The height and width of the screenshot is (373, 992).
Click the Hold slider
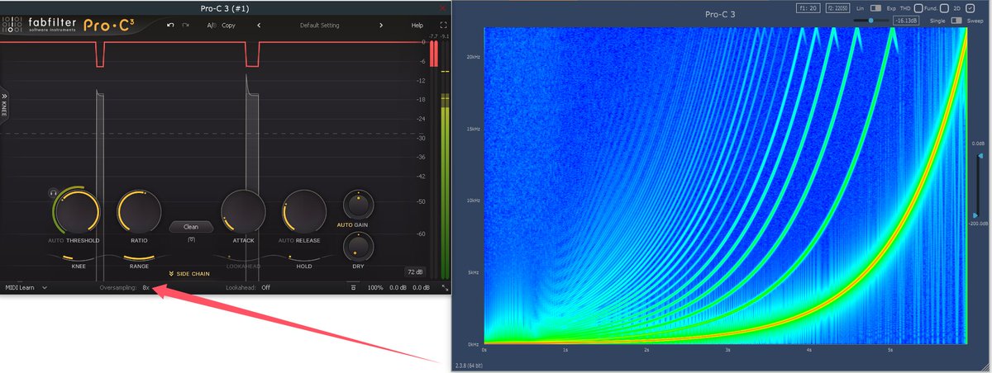[x=303, y=257]
